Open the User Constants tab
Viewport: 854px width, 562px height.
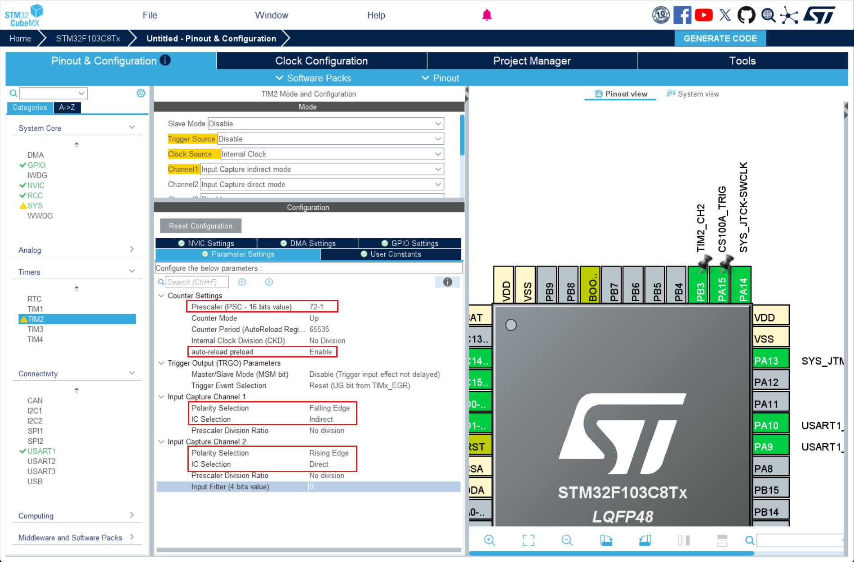391,254
